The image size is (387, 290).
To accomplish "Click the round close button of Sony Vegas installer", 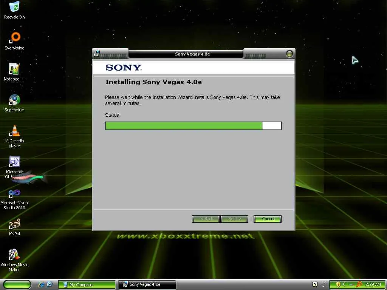I will tap(289, 54).
